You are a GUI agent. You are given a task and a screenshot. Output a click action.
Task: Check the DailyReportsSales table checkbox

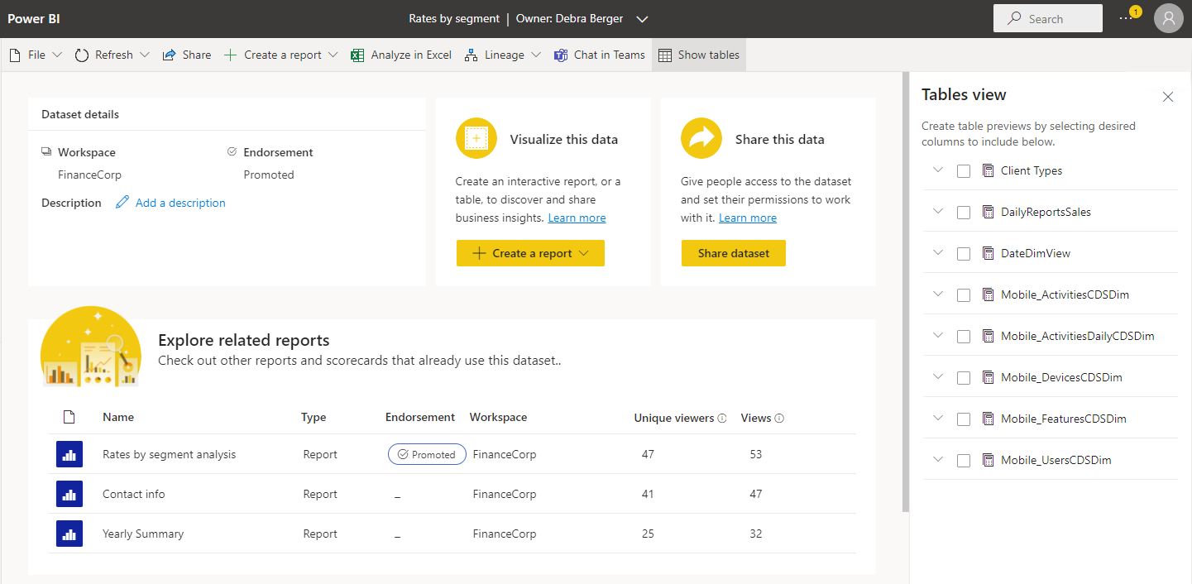pyautogui.click(x=964, y=213)
